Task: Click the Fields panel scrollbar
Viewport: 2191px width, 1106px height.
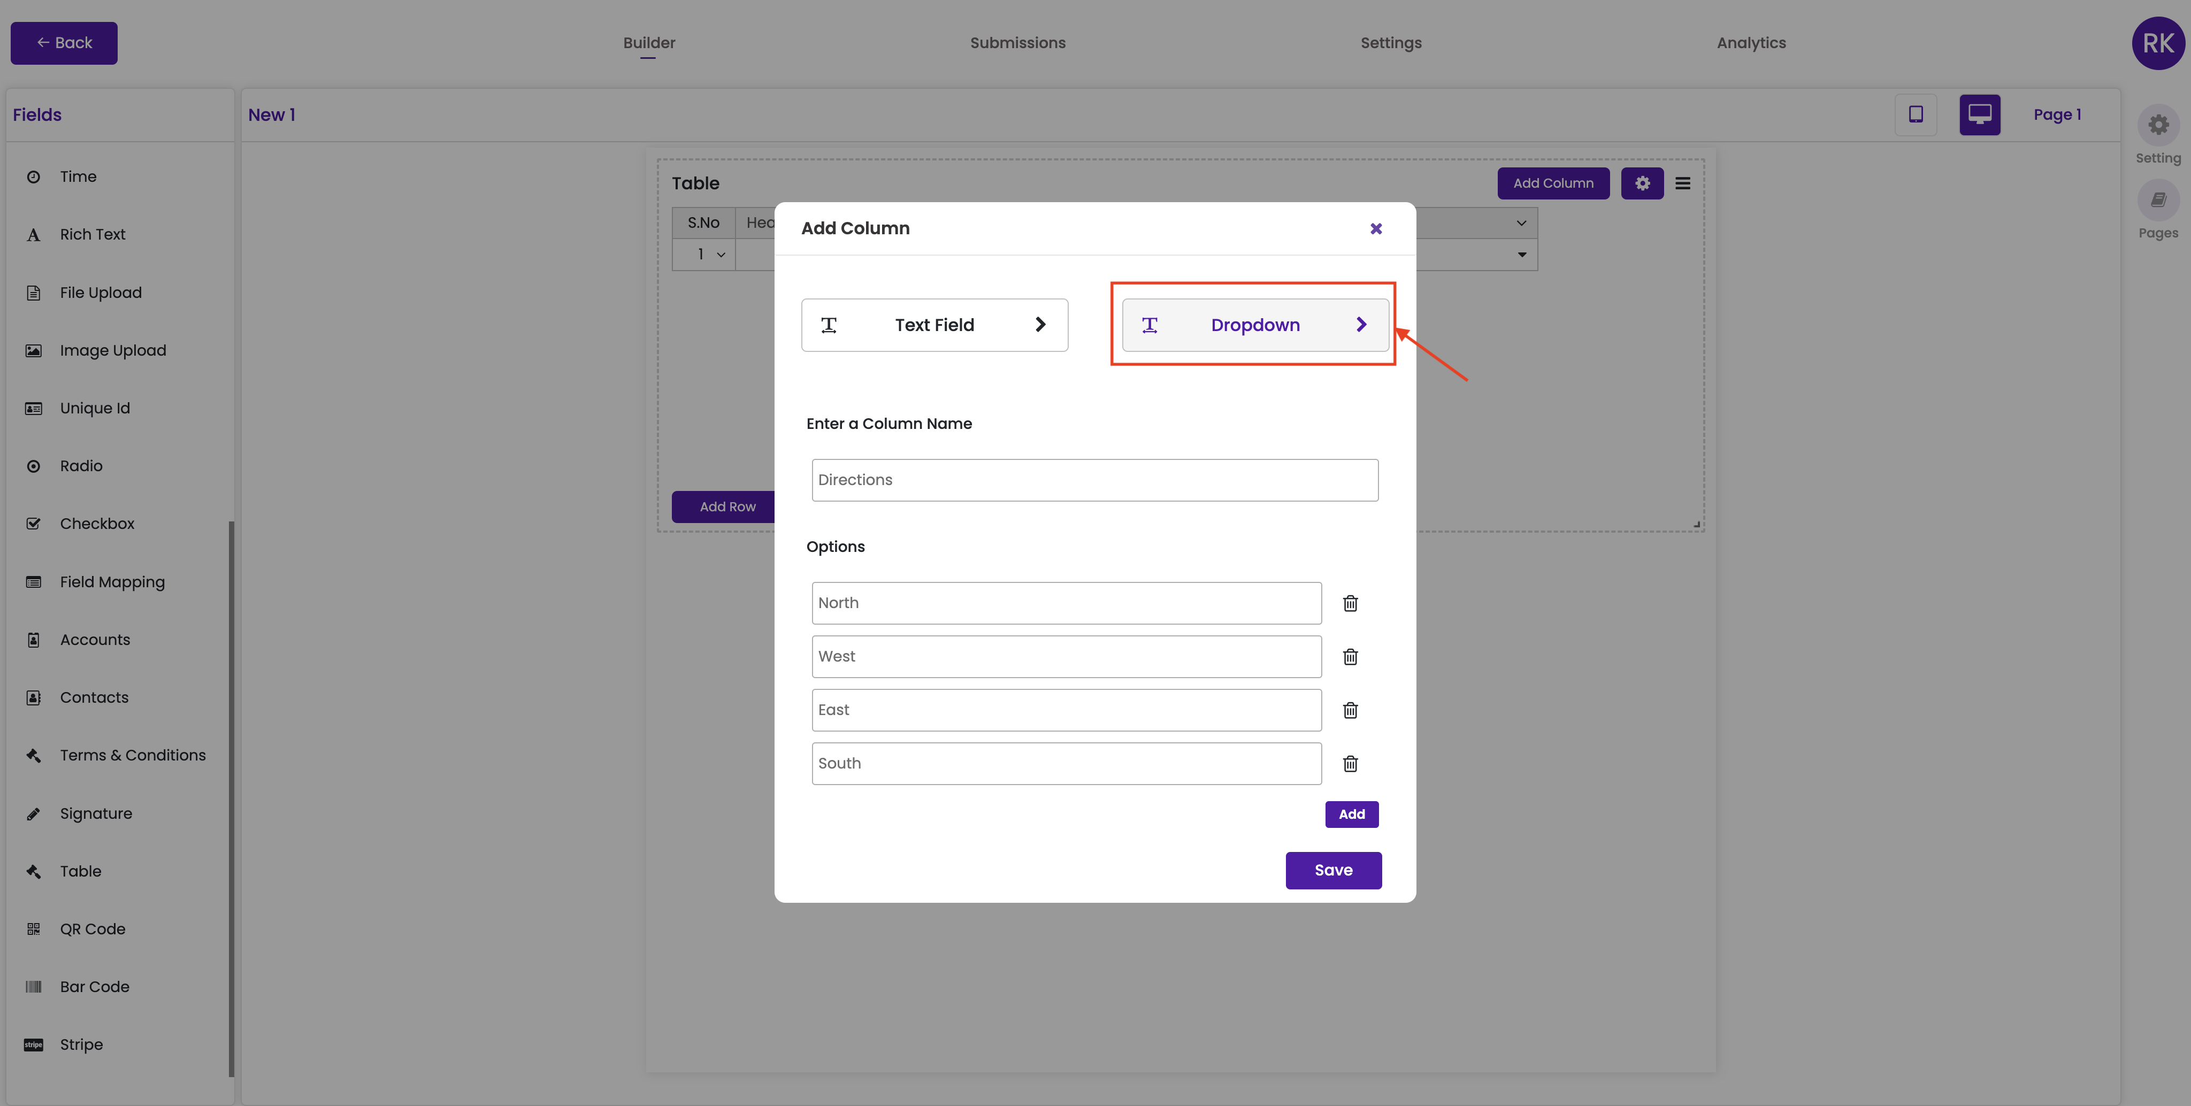Action: [231, 799]
